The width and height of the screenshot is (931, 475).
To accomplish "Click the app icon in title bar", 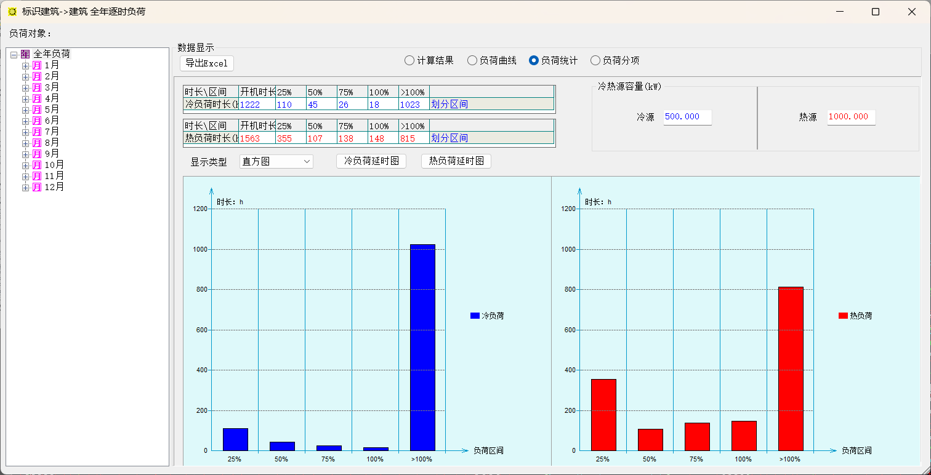I will click(12, 12).
